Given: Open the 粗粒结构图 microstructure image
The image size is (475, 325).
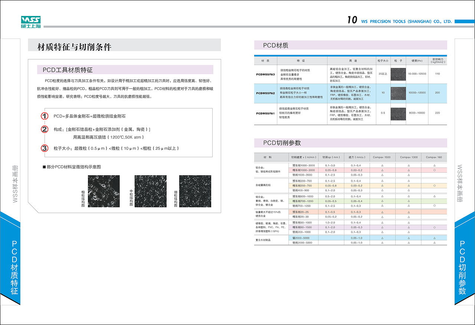Looking at the screenshot, I should pos(104,191).
